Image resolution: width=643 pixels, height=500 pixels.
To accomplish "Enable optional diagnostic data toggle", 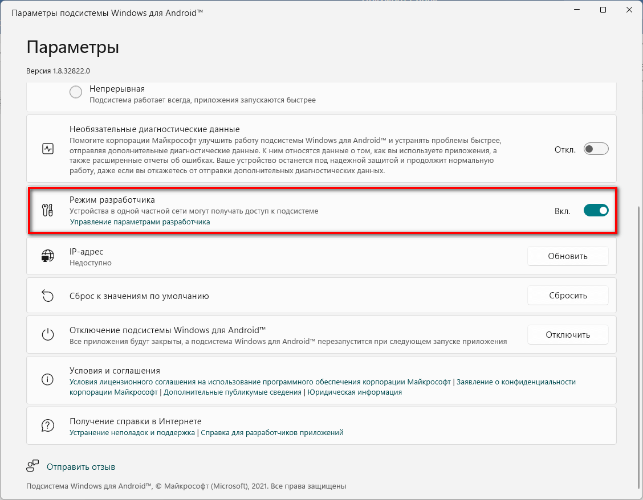I will pyautogui.click(x=596, y=149).
